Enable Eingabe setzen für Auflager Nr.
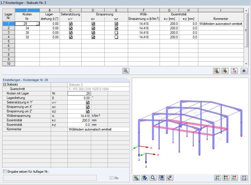Screen dimensions: 251x185 pos(5,172)
